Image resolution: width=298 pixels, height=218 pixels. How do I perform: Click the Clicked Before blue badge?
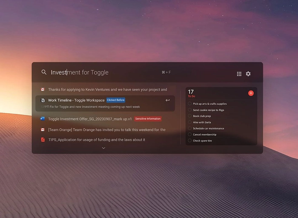coord(116,100)
